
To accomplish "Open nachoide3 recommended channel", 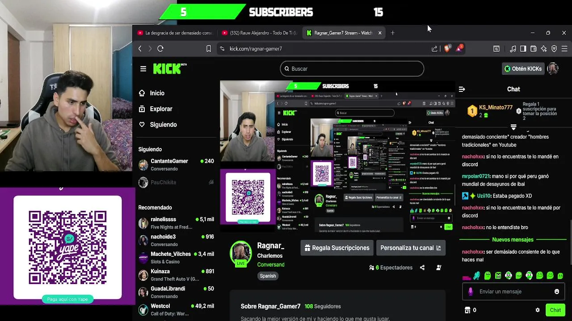I will pyautogui.click(x=176, y=240).
